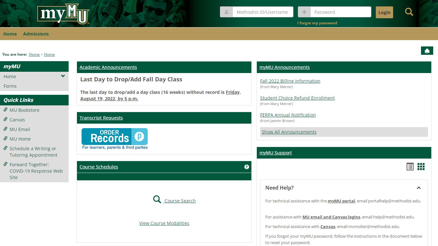Click the Course Schedules help question icon
The height and width of the screenshot is (246, 438).
click(247, 167)
